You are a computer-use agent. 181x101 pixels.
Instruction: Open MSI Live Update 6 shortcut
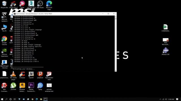(x=5, y=17)
